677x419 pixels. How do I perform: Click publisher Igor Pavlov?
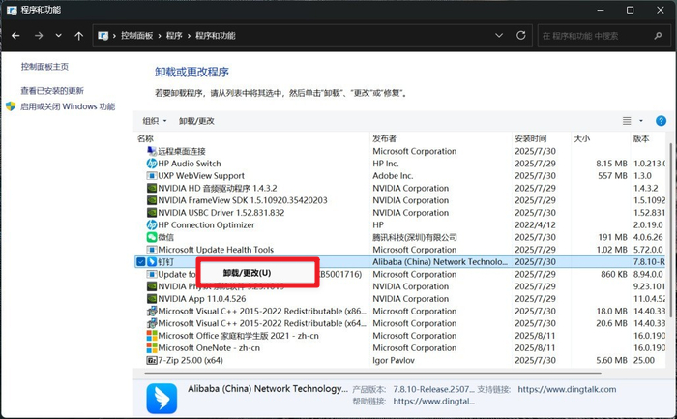394,360
